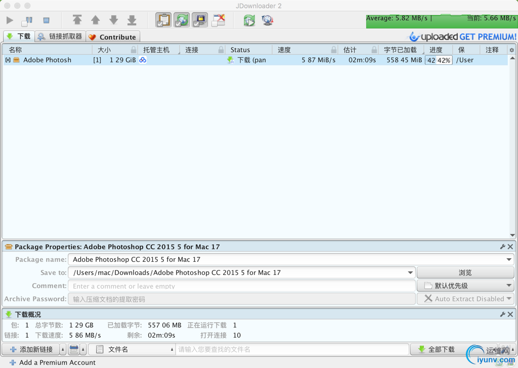Click Archive Password input field
Image resolution: width=518 pixels, height=368 pixels.
click(241, 299)
